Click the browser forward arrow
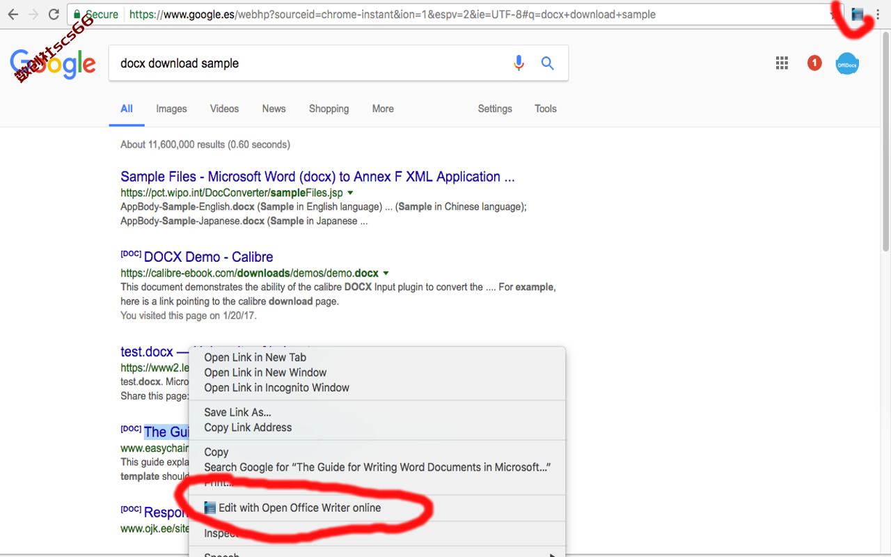This screenshot has height=557, width=891. [33, 14]
